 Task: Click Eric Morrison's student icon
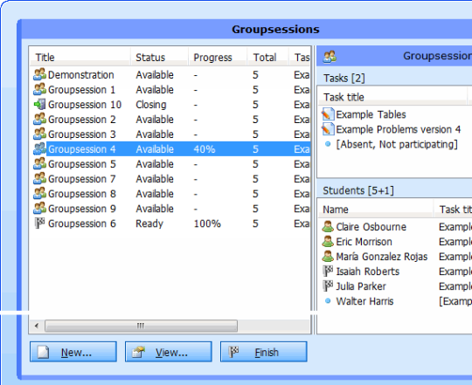point(328,241)
